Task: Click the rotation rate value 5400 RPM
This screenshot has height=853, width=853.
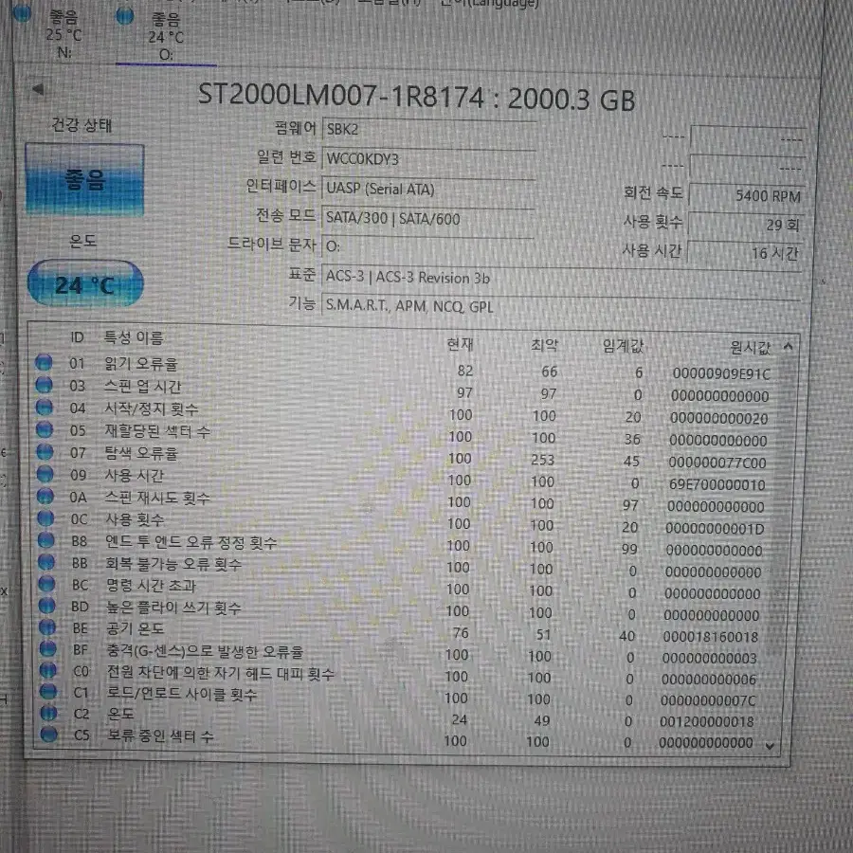Action: point(746,196)
